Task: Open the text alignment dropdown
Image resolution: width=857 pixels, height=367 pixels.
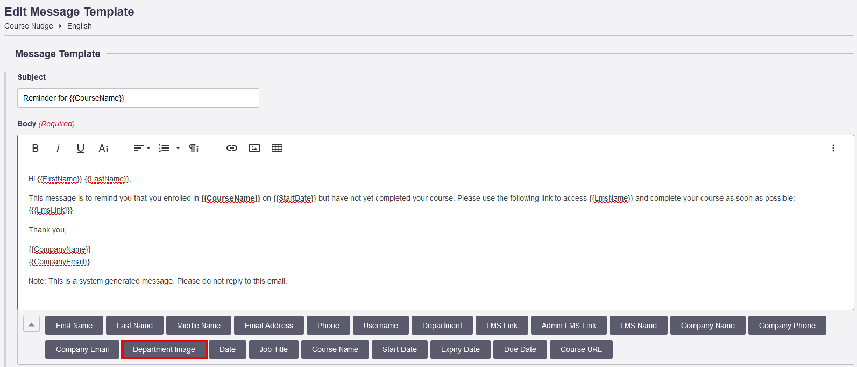Action: tap(142, 148)
